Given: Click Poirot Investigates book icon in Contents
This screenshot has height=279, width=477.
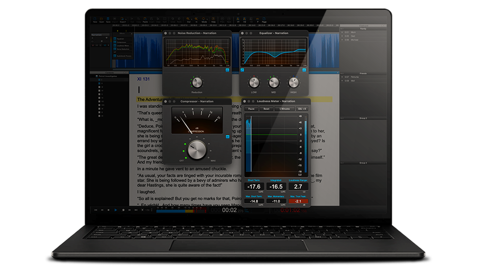Looking at the screenshot, I should tap(97, 76).
